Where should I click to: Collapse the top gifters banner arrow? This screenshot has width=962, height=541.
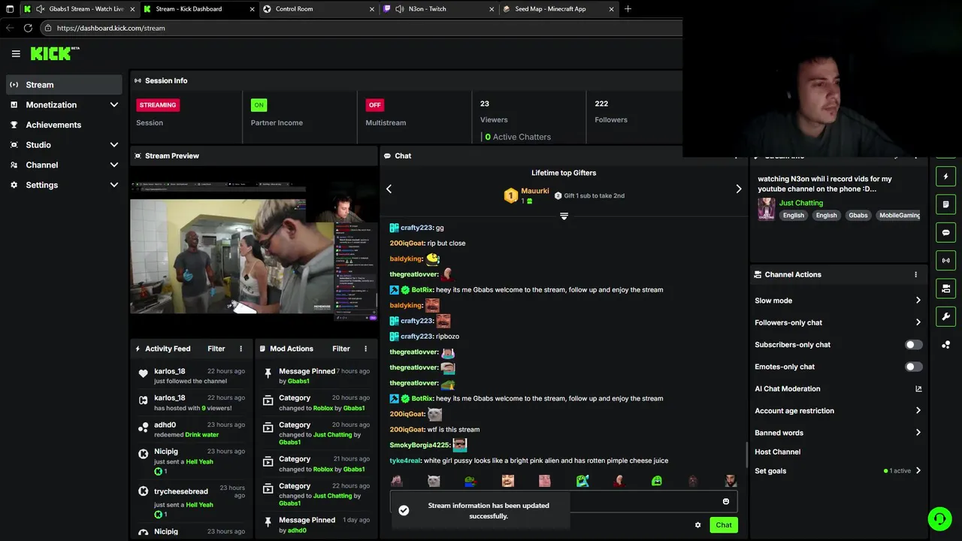tap(564, 216)
